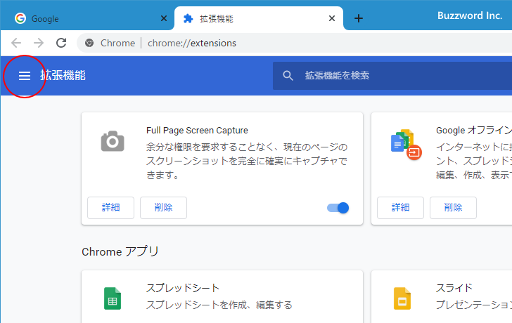Click 削除 for Google オフライン extension

[453, 208]
